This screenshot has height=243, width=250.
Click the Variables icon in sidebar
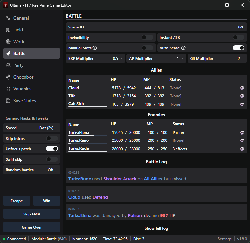point(8,89)
